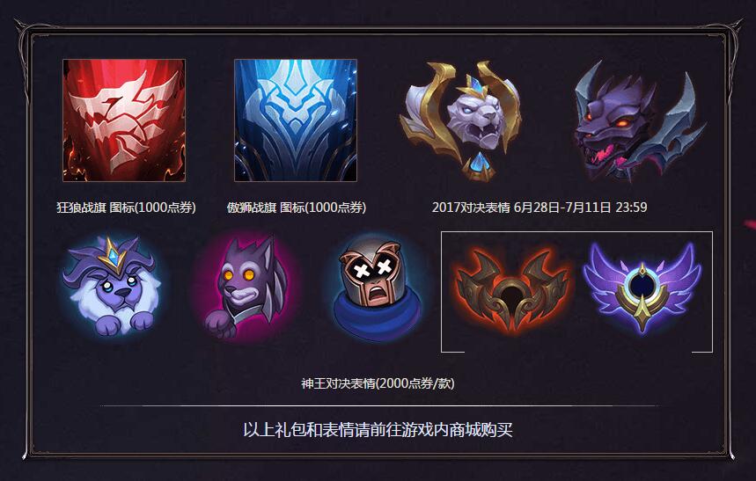756x481 pixels.
Task: Click the white lion with gold crest emote
Action: (x=460, y=120)
